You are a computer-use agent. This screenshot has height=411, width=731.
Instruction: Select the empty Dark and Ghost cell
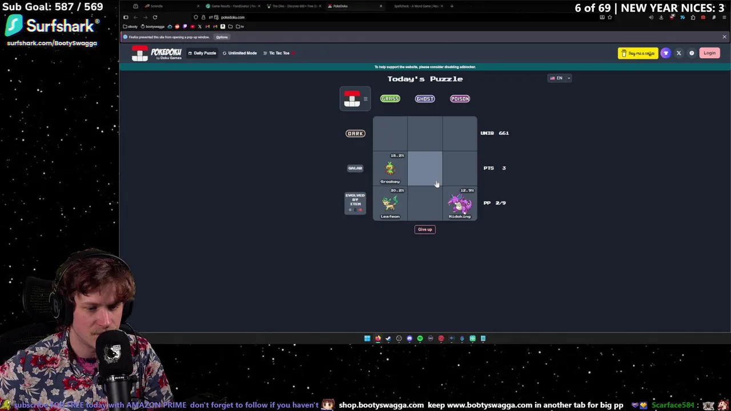click(425, 134)
